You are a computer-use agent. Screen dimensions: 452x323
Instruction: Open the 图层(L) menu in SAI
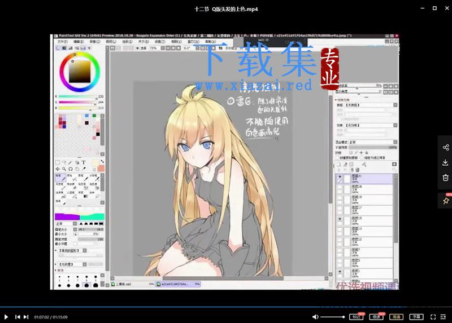(111, 42)
